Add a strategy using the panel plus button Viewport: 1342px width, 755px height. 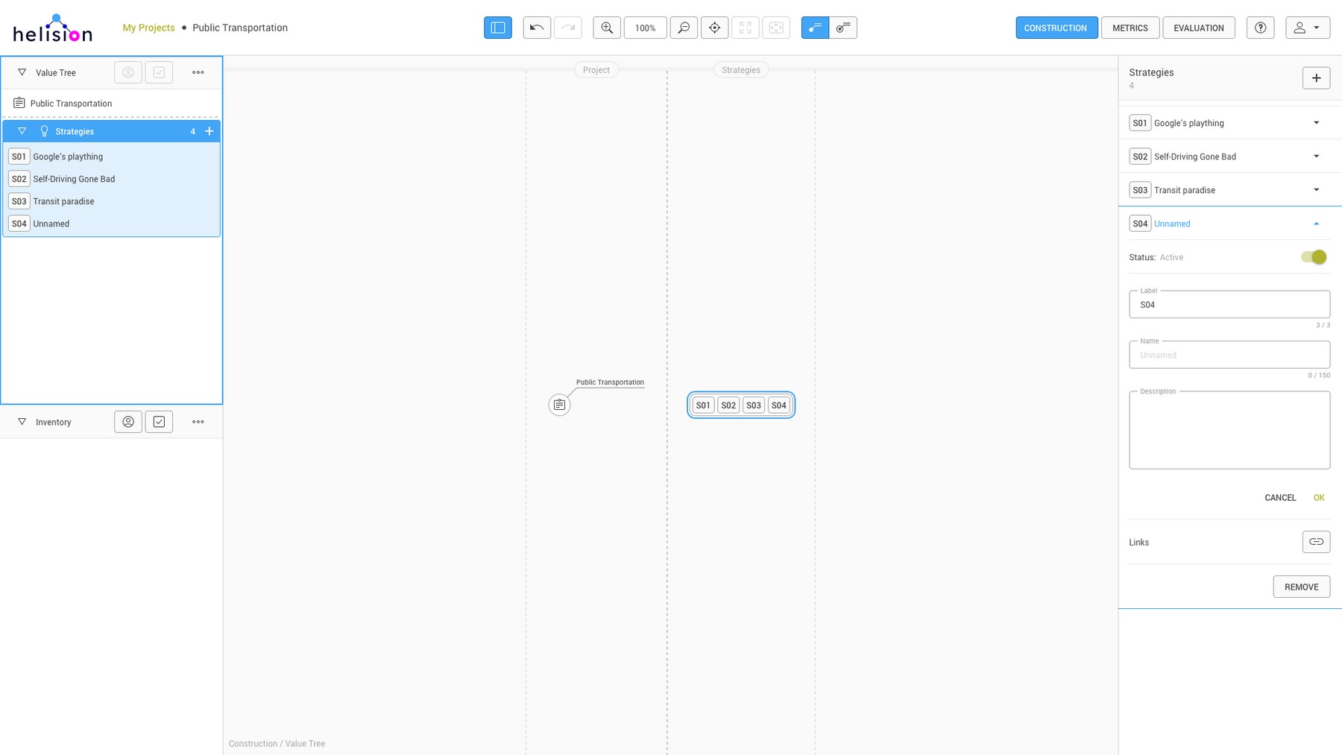click(x=1316, y=78)
